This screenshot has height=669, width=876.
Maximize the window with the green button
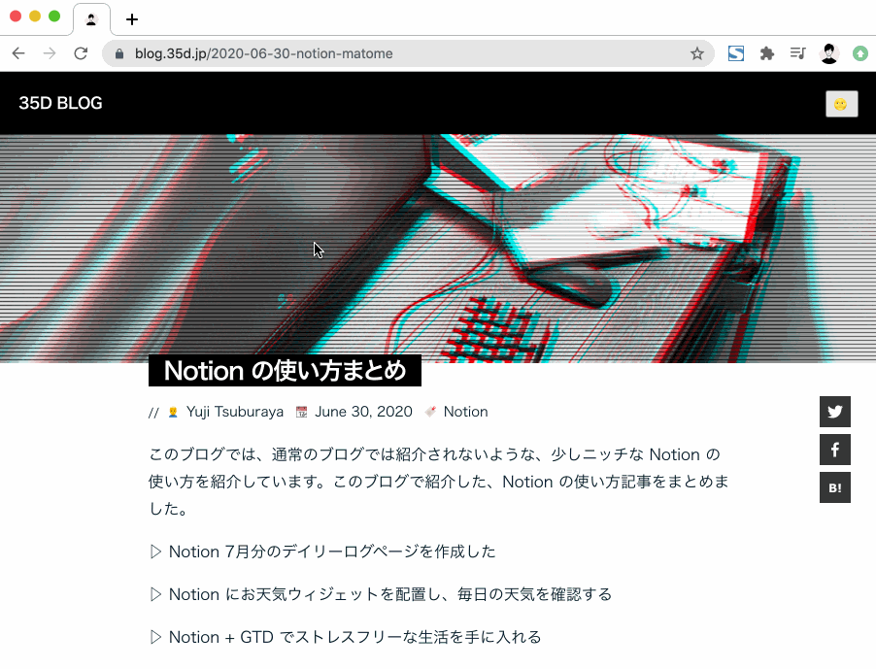[x=54, y=17]
